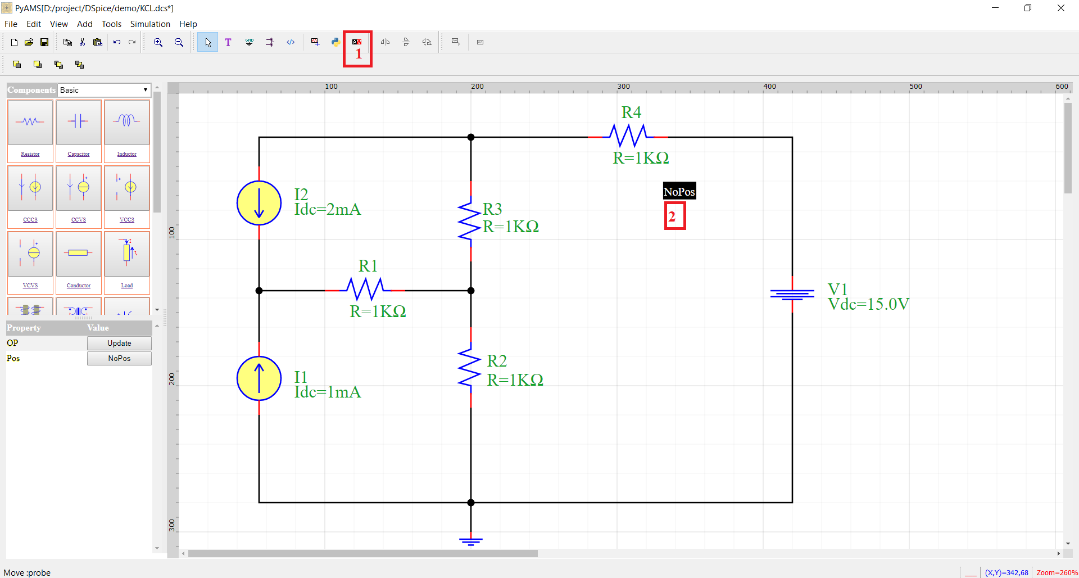Open the Python script icon
This screenshot has height=578, width=1079.
pyautogui.click(x=336, y=42)
